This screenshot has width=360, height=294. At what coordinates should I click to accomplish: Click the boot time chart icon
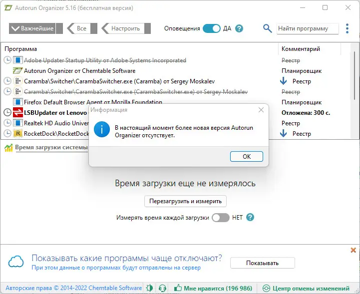(8, 148)
